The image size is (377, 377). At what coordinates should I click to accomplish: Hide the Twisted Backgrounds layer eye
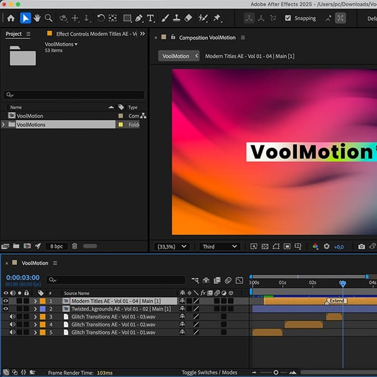pos(5,309)
